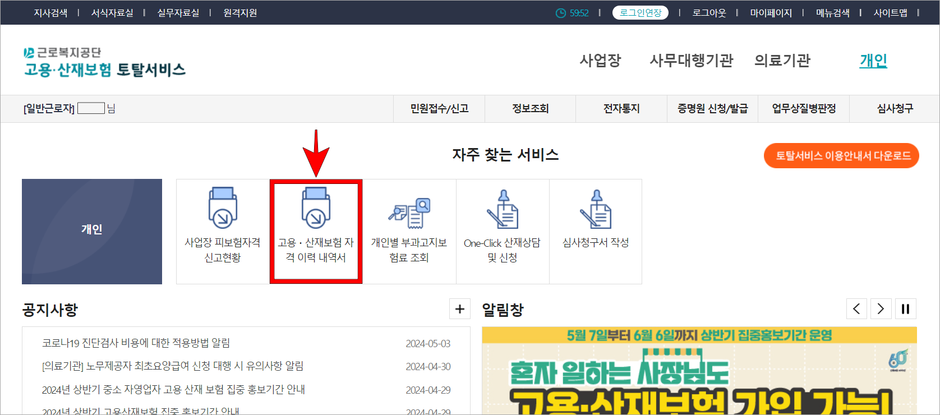
Task: Click notice date 2024-05-03
Action: click(x=428, y=344)
